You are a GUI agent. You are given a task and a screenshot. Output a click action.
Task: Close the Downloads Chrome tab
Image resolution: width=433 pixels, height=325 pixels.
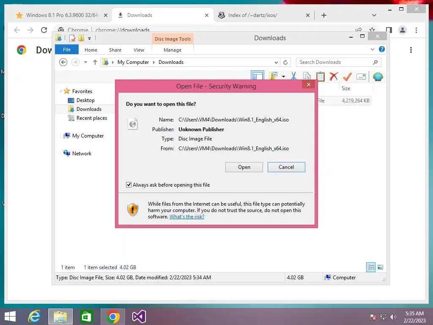pyautogui.click(x=206, y=15)
